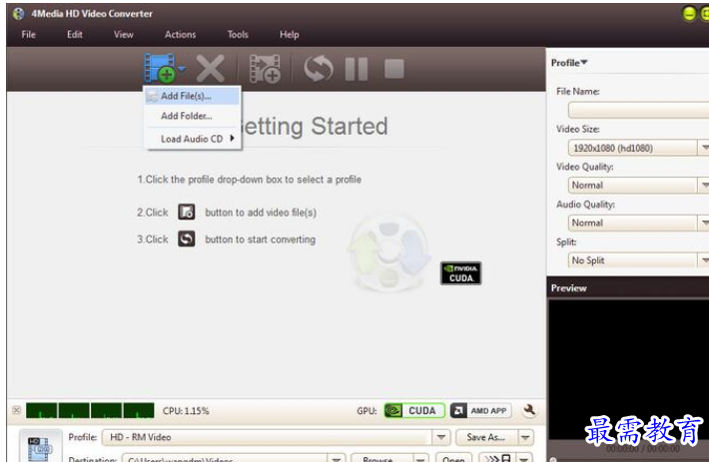This screenshot has height=462, width=709.
Task: Click the Pause toolbar button
Action: coord(356,69)
